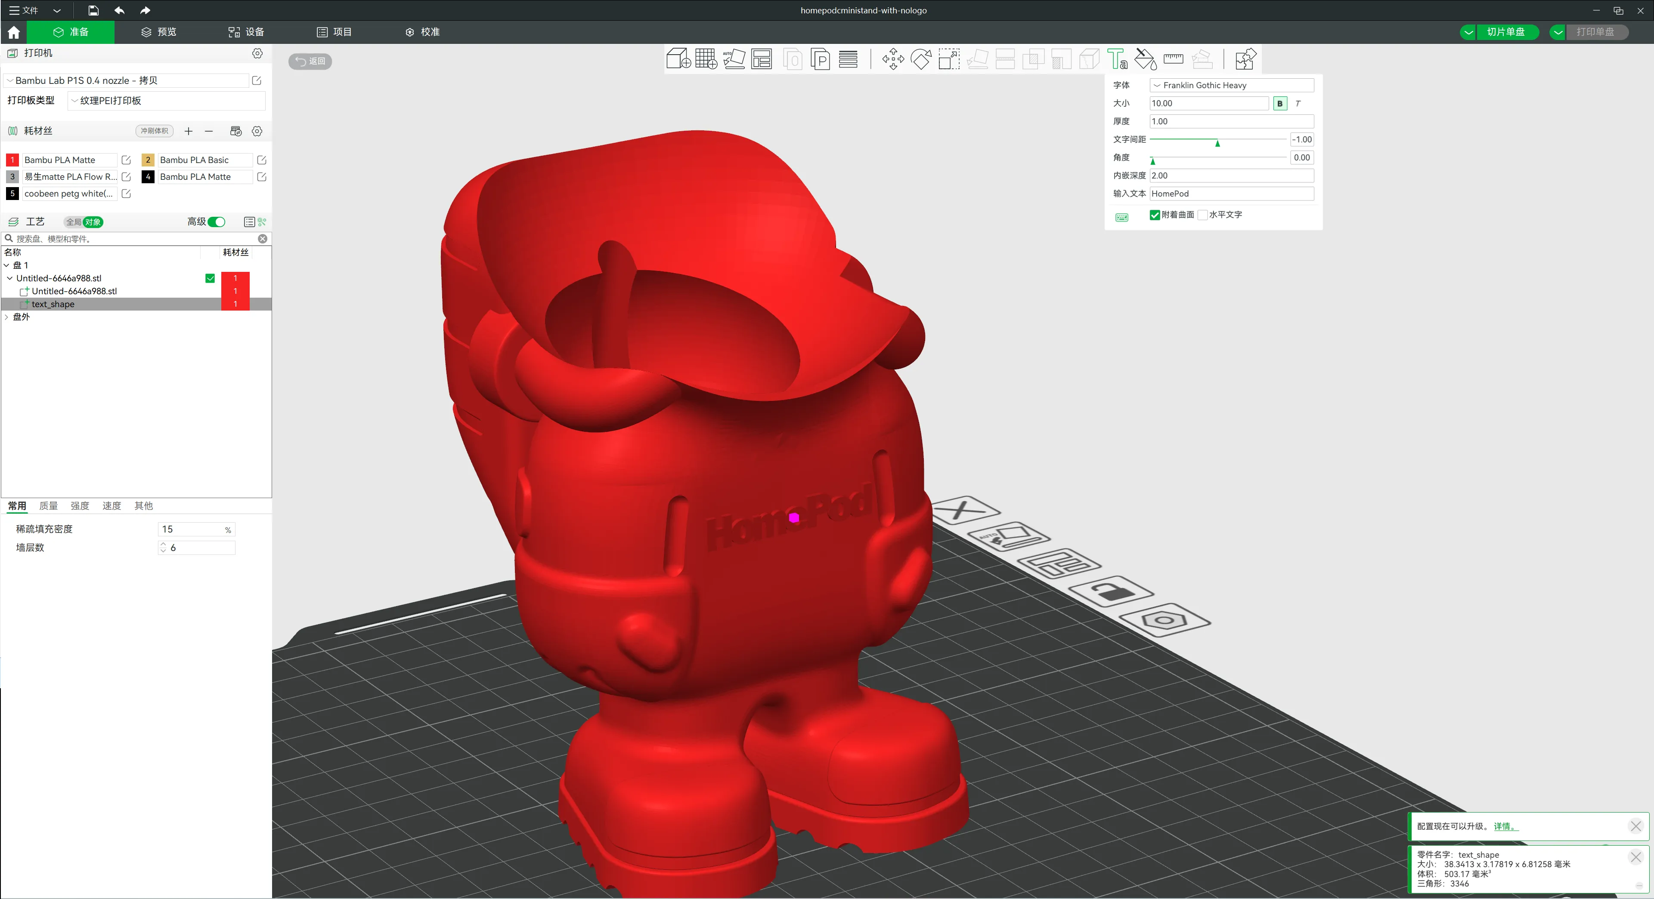The width and height of the screenshot is (1654, 899).
Task: Open the Variable layer height tool
Action: click(x=848, y=59)
